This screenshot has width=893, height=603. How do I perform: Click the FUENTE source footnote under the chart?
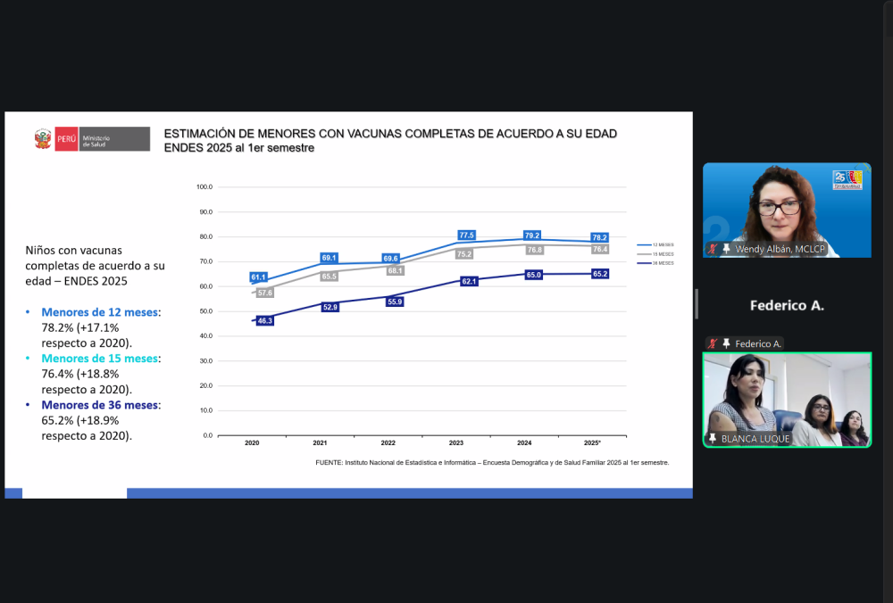tap(492, 463)
